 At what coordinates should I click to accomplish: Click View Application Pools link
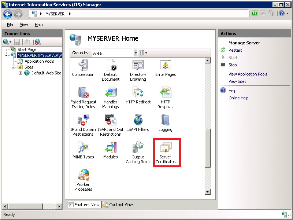248,74
